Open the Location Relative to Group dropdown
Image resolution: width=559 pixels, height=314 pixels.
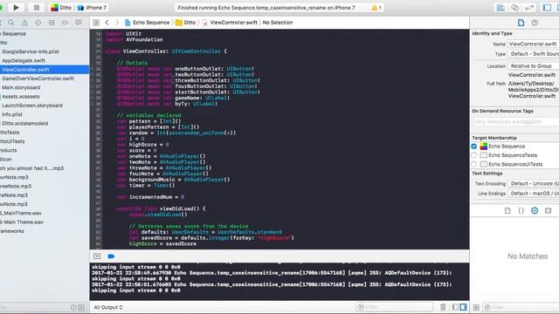534,66
